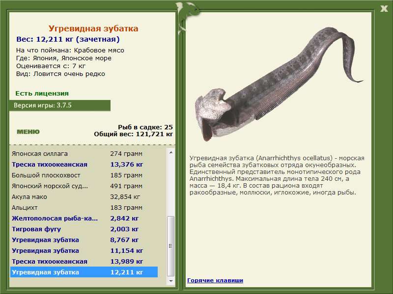Select the Желтополосая рыба-ка... row
This screenshot has height=294, width=393.
pos(84,218)
